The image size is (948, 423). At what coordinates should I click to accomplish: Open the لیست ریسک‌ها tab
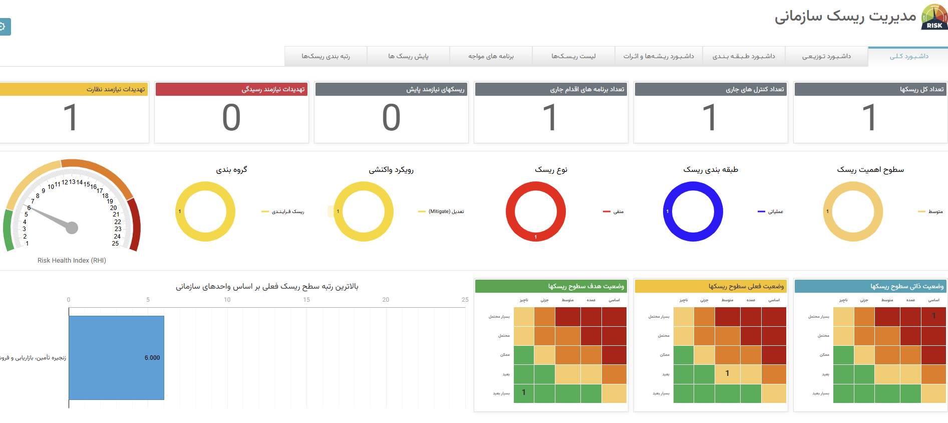tap(573, 56)
